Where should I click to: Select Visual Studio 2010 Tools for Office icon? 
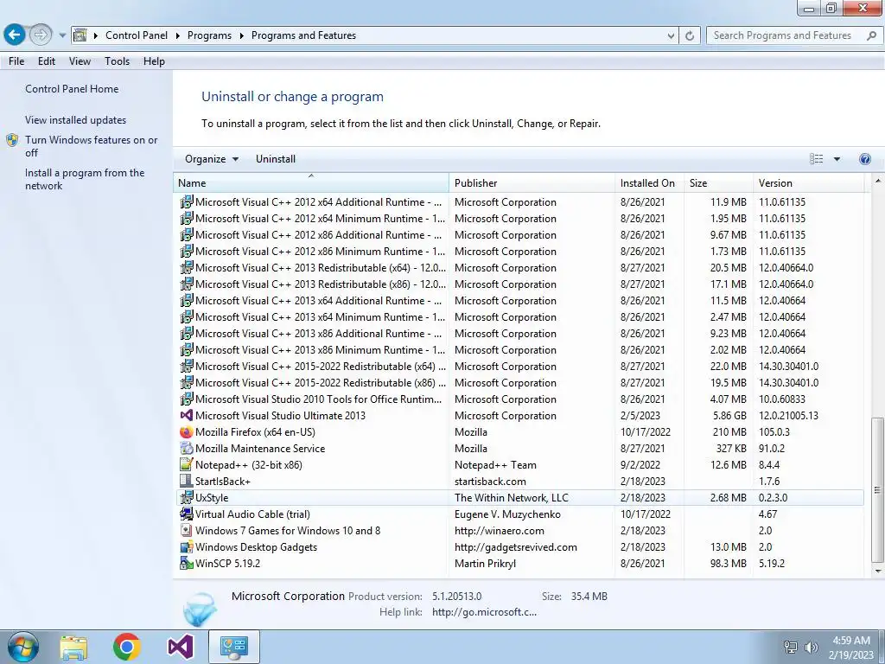coord(187,399)
